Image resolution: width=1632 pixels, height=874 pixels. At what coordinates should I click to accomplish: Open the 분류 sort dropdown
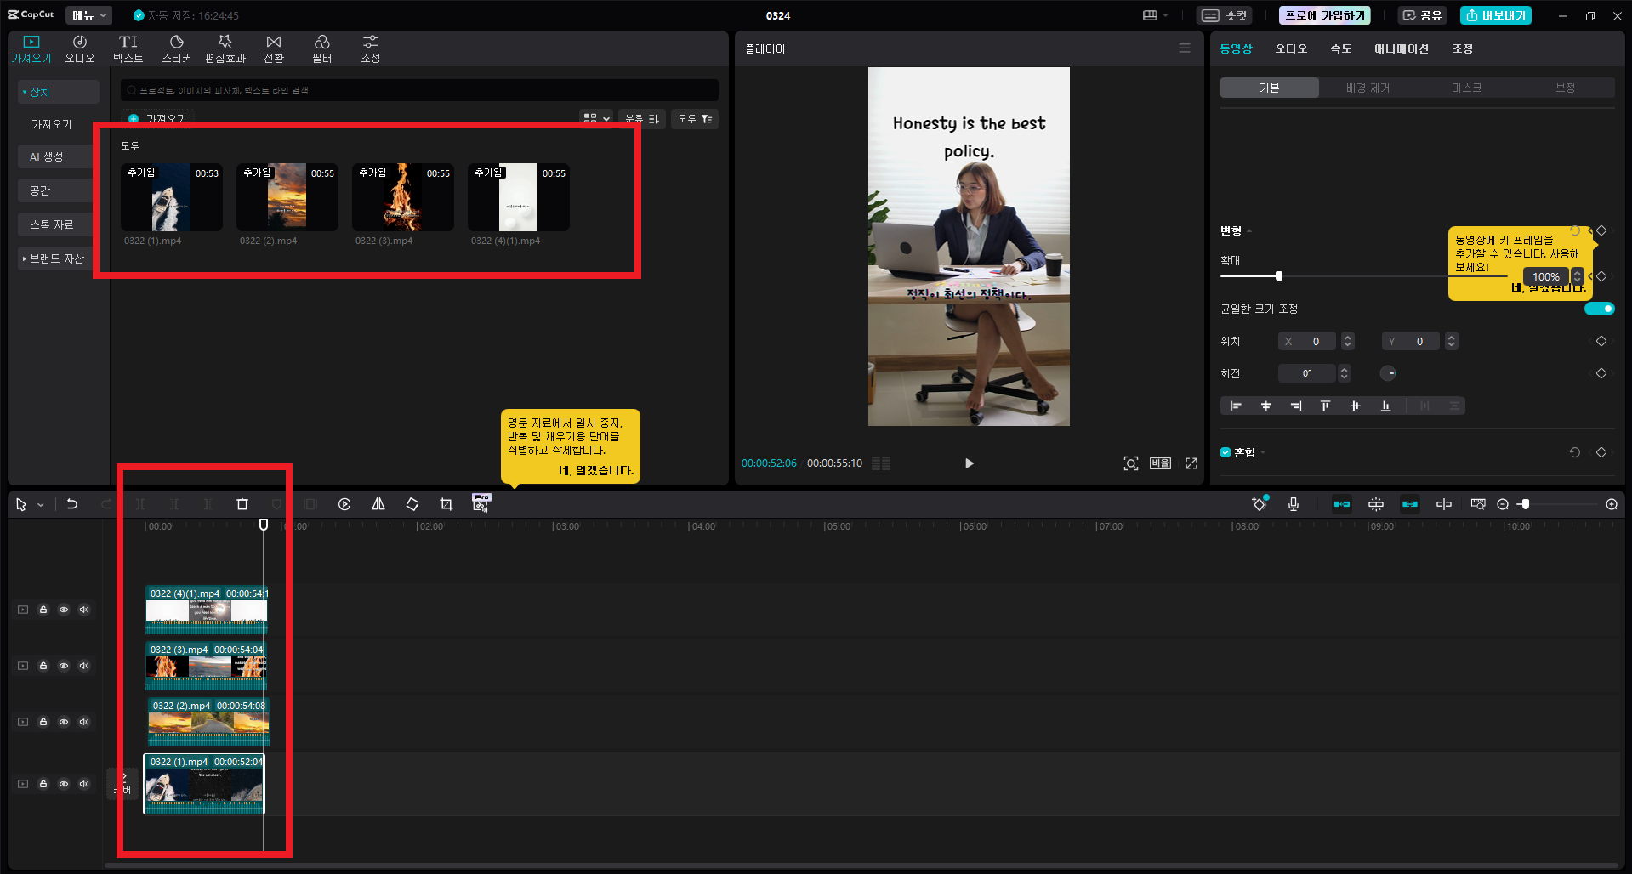coord(642,119)
